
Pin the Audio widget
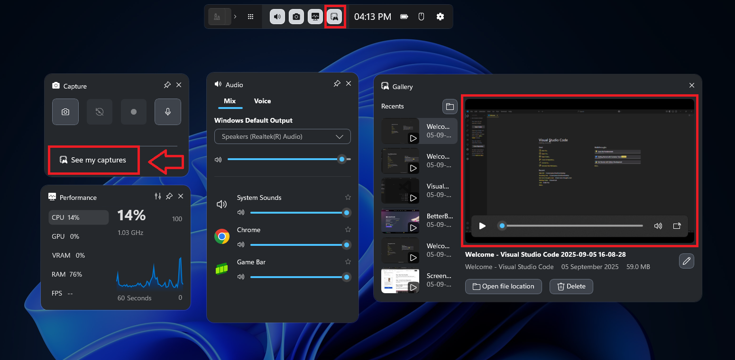coord(337,83)
